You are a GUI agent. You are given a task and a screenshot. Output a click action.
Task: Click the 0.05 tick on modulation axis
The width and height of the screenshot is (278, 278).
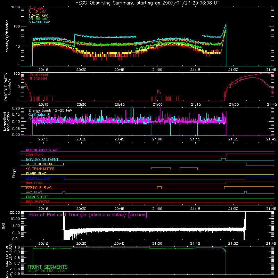(x=16, y=128)
